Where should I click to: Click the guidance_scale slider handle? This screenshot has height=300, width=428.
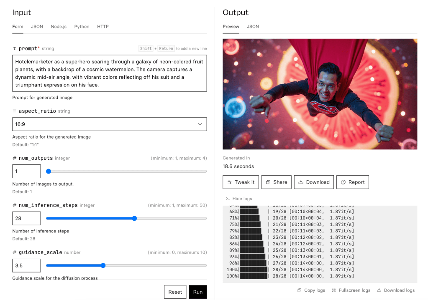pos(103,265)
